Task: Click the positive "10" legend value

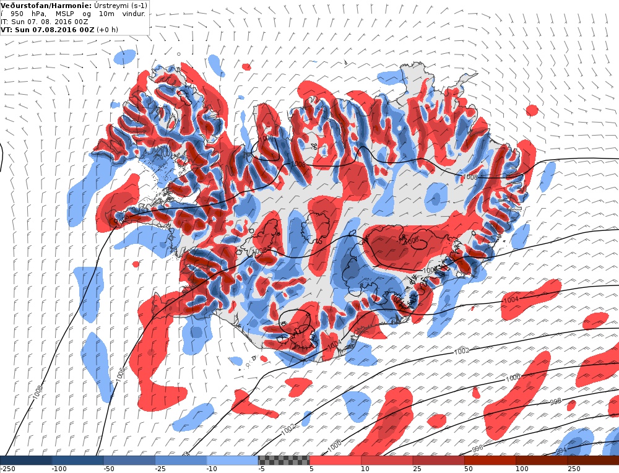Action: tap(365, 469)
